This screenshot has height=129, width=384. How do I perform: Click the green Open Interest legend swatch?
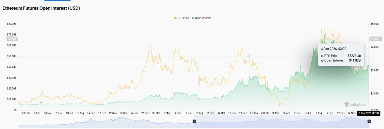point(193,18)
